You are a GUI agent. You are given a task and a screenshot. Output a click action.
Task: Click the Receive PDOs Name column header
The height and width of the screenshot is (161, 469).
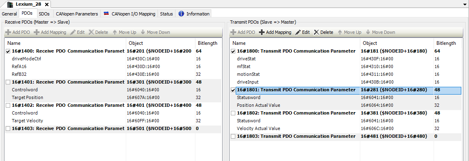click(x=66, y=43)
